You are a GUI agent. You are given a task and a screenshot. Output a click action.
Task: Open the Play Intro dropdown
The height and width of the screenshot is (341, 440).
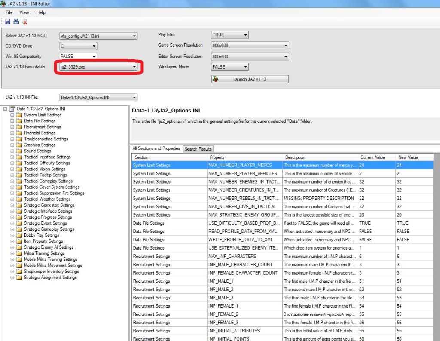pyautogui.click(x=245, y=35)
